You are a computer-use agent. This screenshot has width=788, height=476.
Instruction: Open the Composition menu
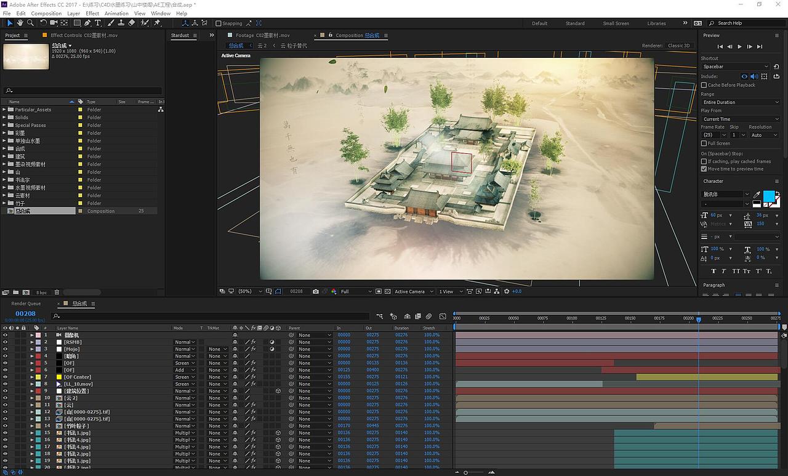pyautogui.click(x=46, y=13)
